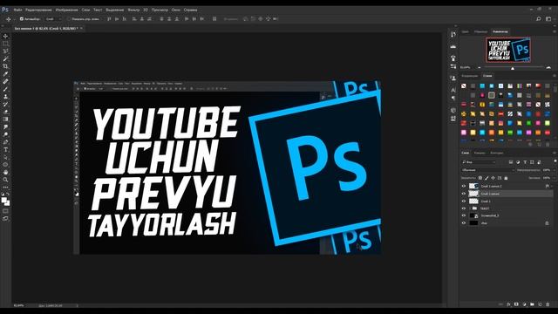The image size is (558, 314).
Task: Toggle the Автовыбор checkbox
Action: point(22,19)
